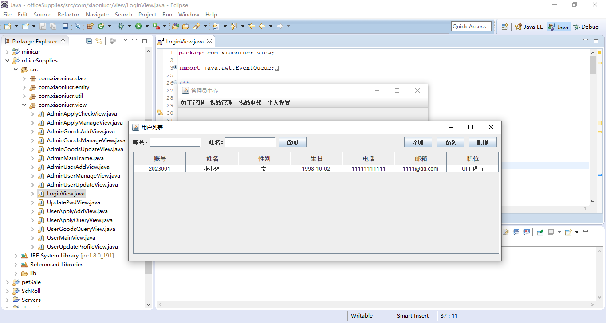Click the New Java Class icon
This screenshot has width=606, height=323.
(x=101, y=26)
